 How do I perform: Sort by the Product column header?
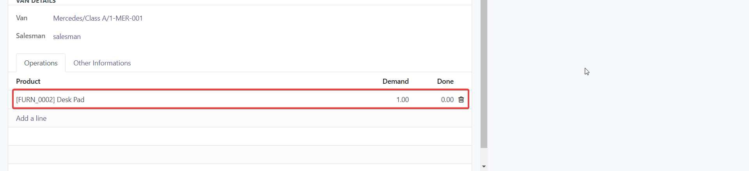point(28,81)
